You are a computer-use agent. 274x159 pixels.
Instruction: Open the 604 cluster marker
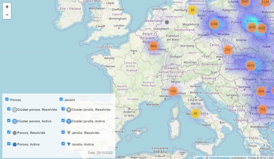[261, 91]
